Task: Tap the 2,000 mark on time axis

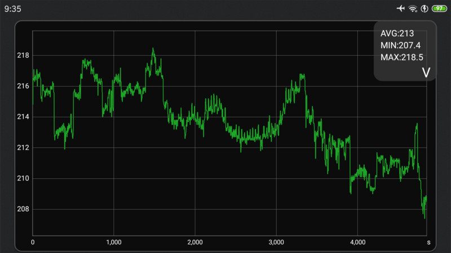Action: 194,242
